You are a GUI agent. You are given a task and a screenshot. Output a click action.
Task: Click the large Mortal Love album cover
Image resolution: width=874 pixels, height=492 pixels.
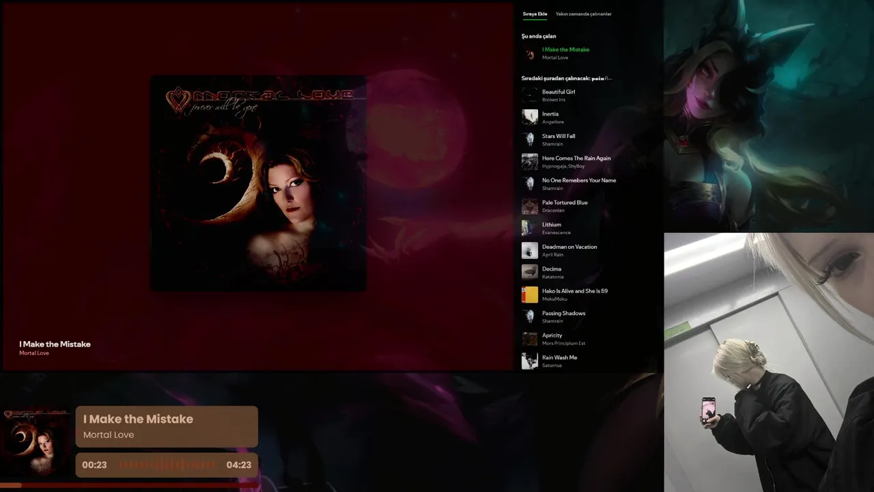[258, 183]
